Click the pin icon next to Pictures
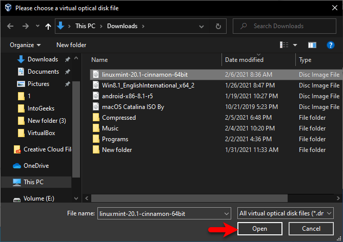This screenshot has width=343, height=242. [67, 84]
